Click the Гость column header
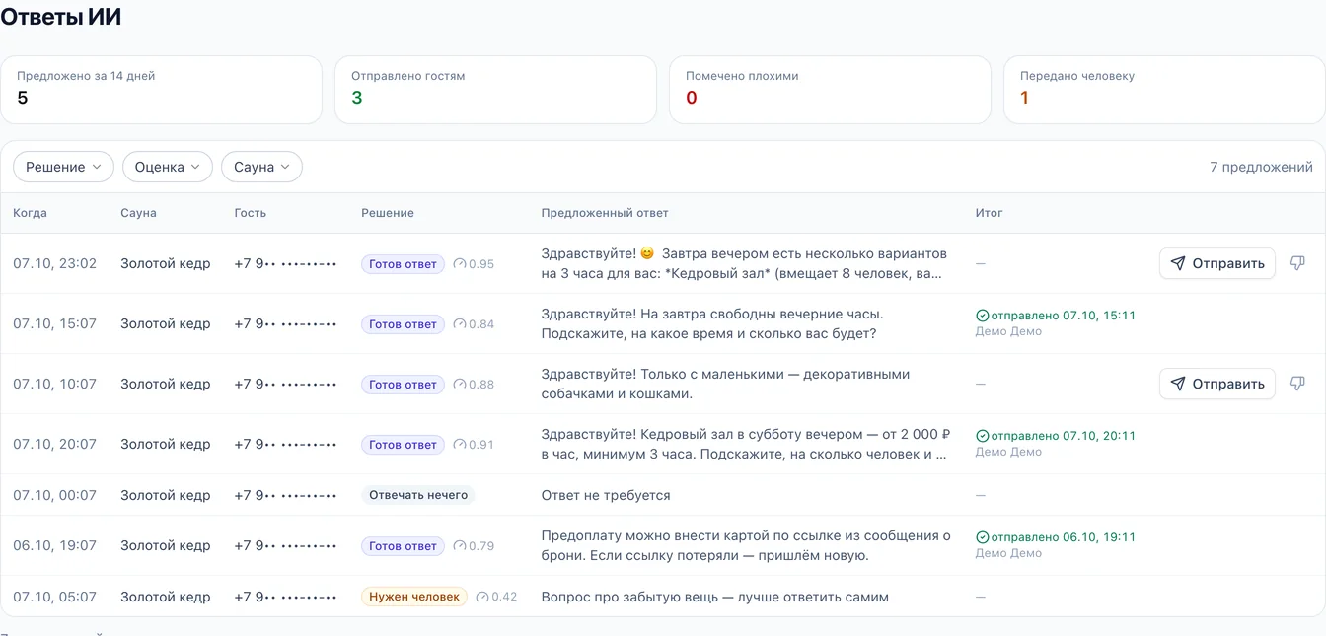1326x636 pixels. click(250, 213)
